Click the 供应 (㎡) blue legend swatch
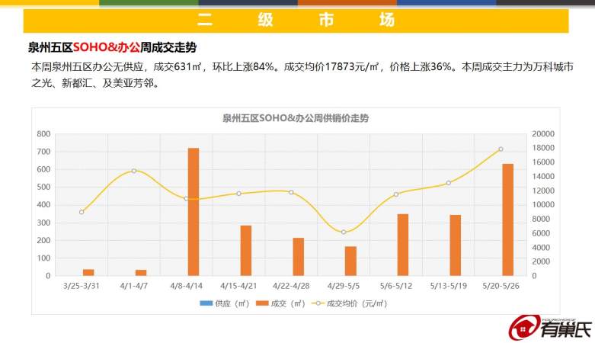Viewport: 595px width, 343px height. [x=206, y=303]
